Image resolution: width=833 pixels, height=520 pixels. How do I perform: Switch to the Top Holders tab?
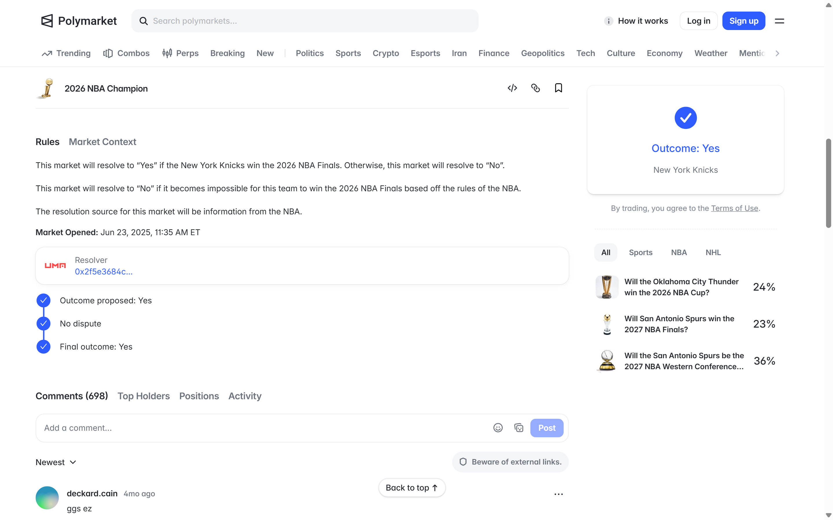click(143, 396)
